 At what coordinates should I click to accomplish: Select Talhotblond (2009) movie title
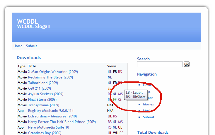[43, 83]
